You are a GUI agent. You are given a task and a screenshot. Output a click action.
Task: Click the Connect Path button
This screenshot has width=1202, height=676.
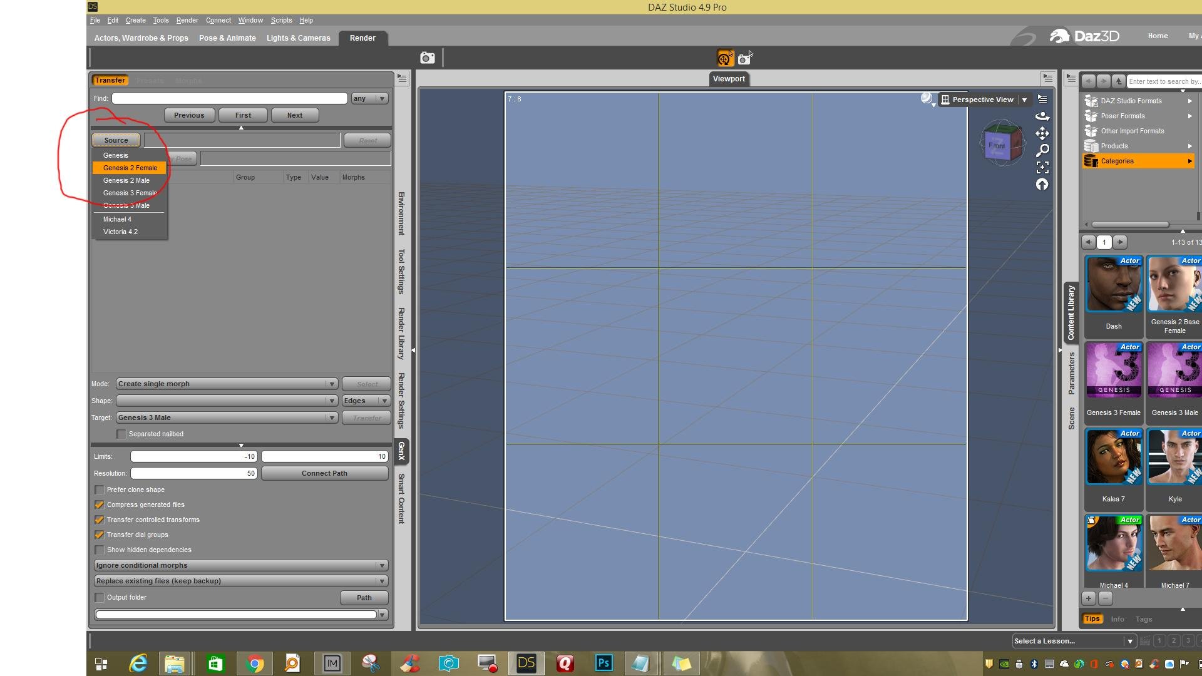point(324,473)
